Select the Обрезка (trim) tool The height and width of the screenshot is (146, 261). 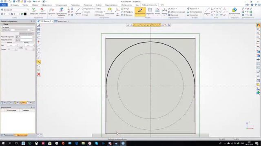click(99, 15)
